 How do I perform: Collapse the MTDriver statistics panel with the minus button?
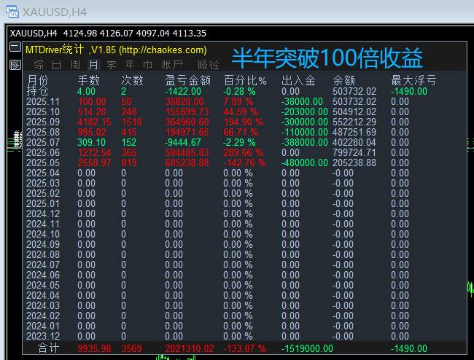(x=15, y=47)
